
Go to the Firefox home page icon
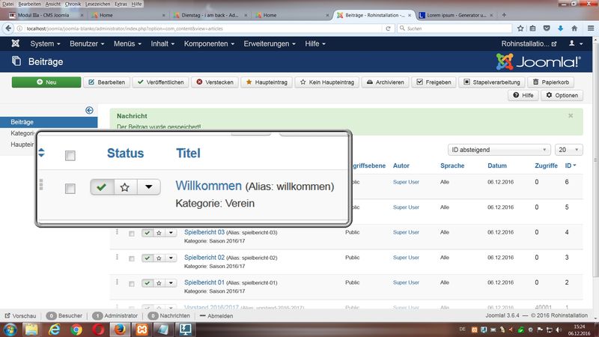coord(574,28)
